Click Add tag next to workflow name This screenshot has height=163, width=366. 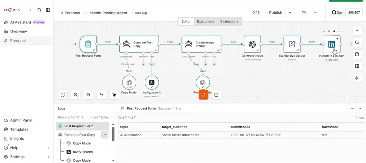[x=139, y=13]
